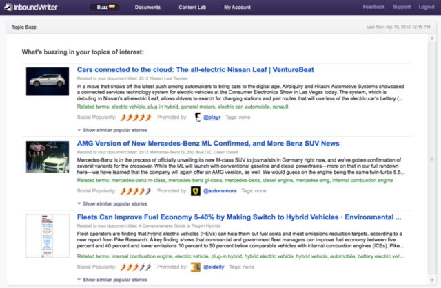Open My Account menu

[237, 8]
